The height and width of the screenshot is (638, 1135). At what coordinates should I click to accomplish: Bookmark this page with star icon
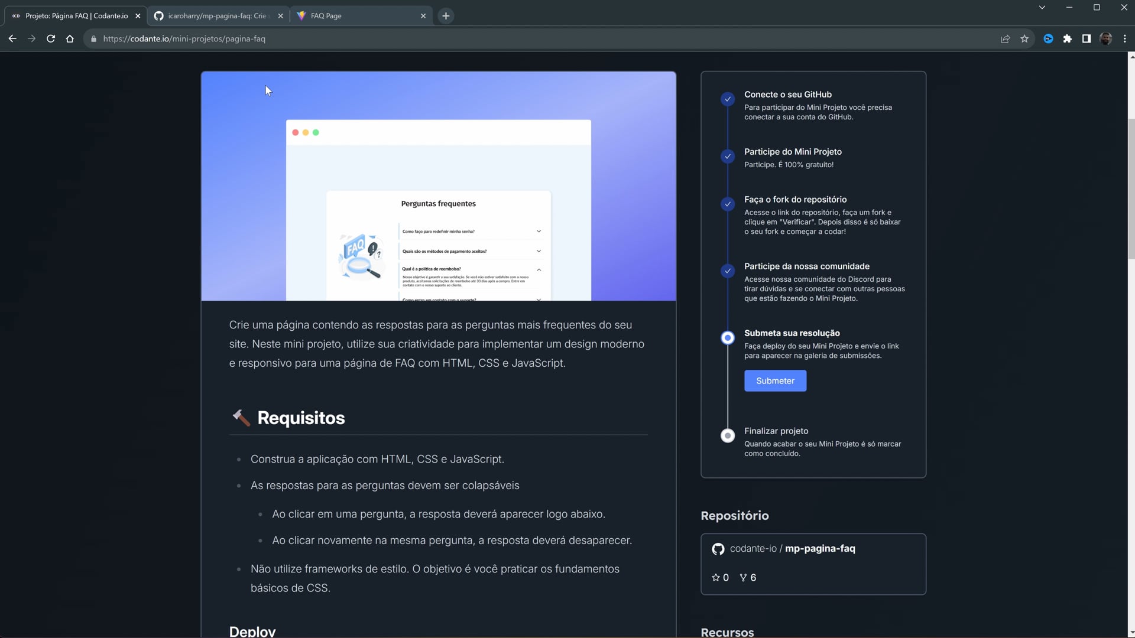(x=1024, y=38)
